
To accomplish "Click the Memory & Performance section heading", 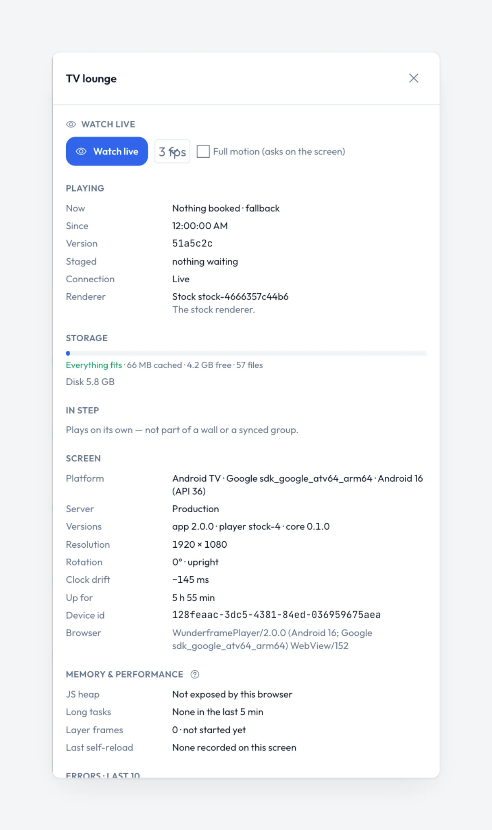I will pyautogui.click(x=125, y=674).
